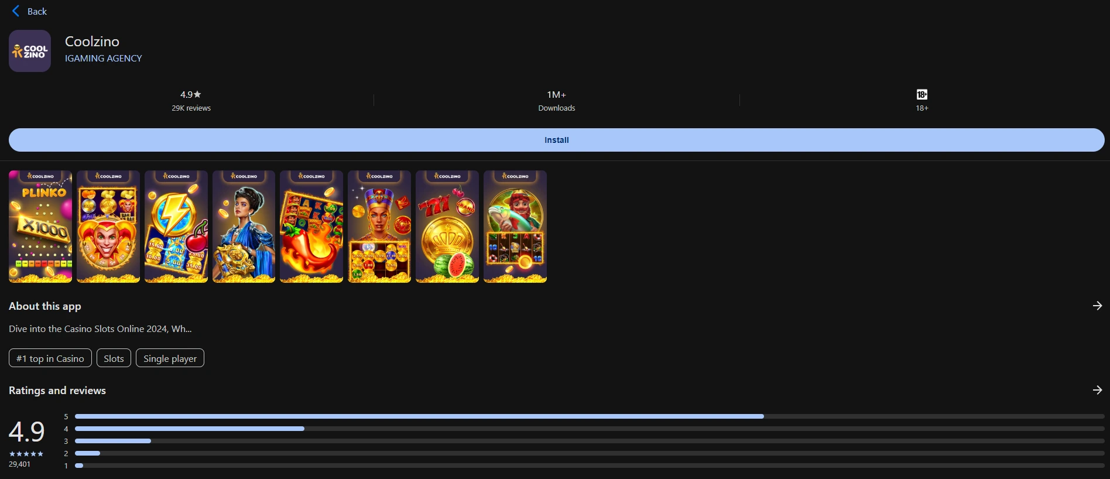The height and width of the screenshot is (479, 1110).
Task: Click the '29,401' total ratings count
Action: pyautogui.click(x=19, y=464)
